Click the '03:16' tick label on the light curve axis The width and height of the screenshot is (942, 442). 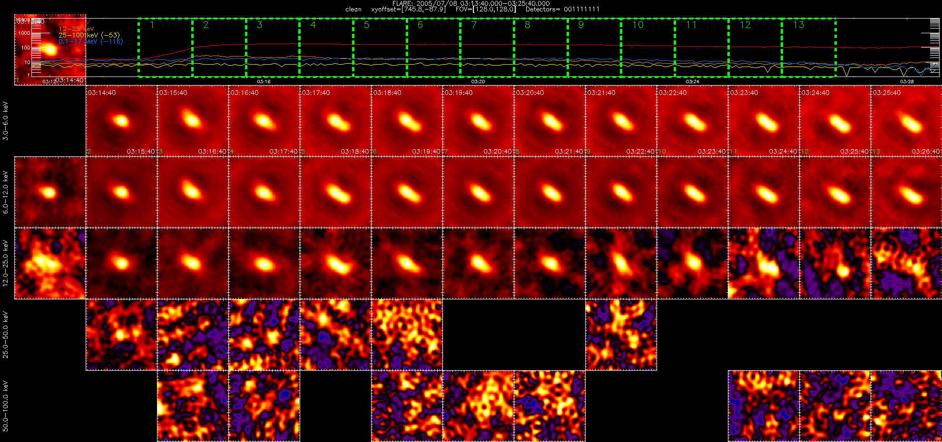pyautogui.click(x=264, y=82)
